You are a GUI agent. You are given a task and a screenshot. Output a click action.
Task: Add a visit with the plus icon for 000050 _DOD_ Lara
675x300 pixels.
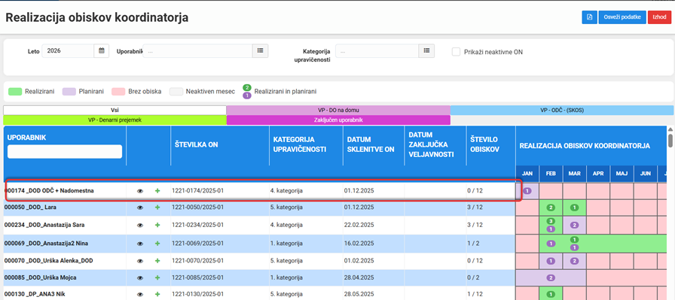(x=157, y=208)
